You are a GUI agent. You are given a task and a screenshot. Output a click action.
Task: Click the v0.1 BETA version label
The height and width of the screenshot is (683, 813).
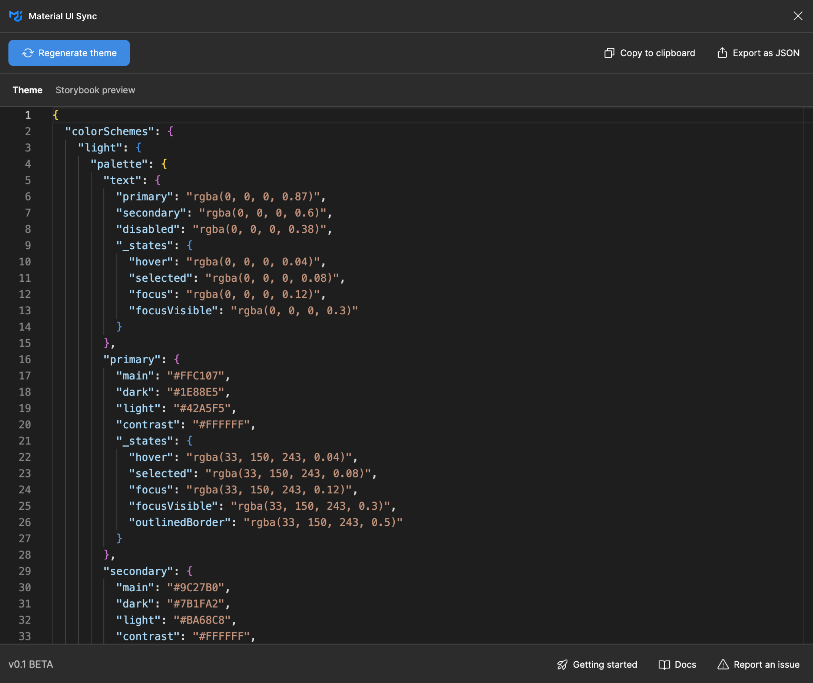[x=30, y=665]
